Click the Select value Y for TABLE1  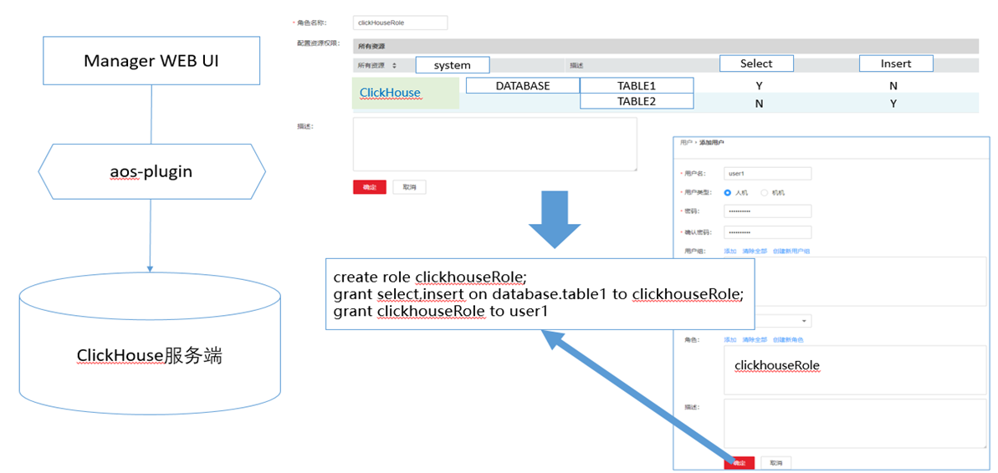pos(760,86)
